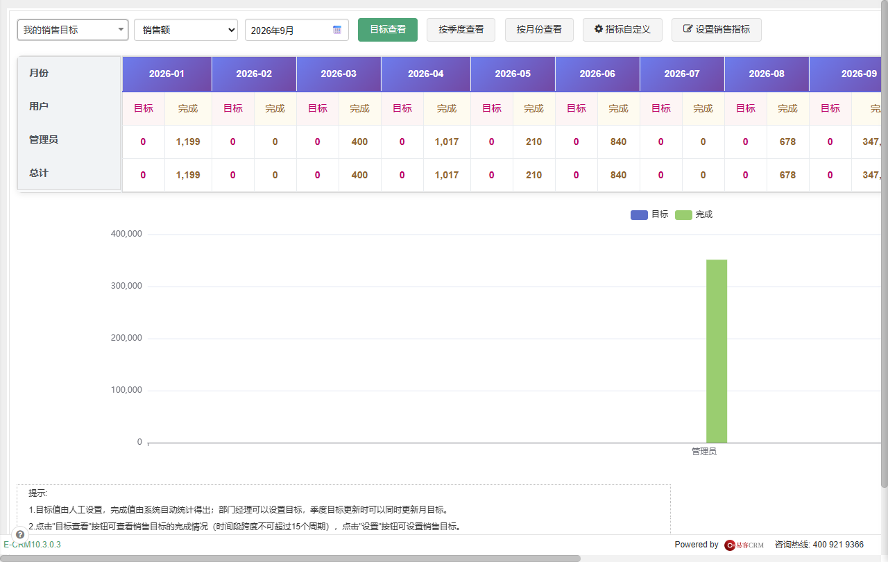This screenshot has height=562, width=888.
Task: Click the 2026-04 column header
Action: (x=426, y=74)
